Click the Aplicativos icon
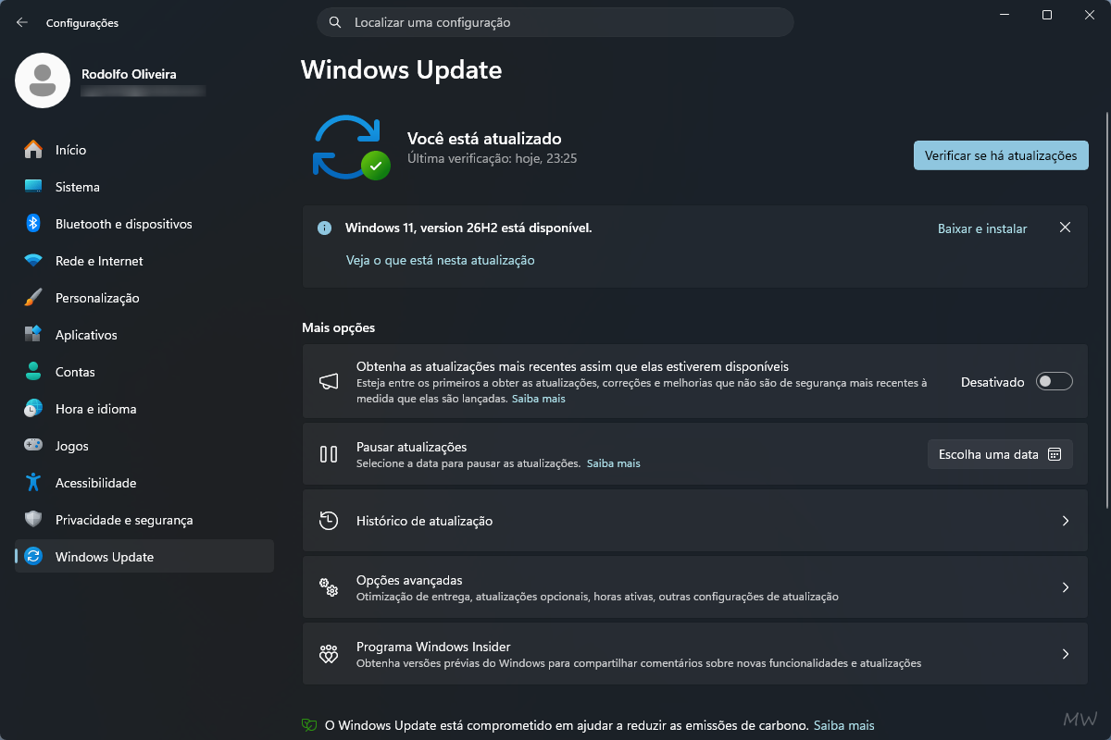Image resolution: width=1111 pixels, height=740 pixels. (x=33, y=335)
